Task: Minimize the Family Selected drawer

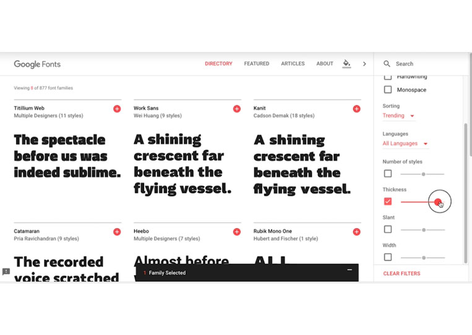Action: pos(350,270)
